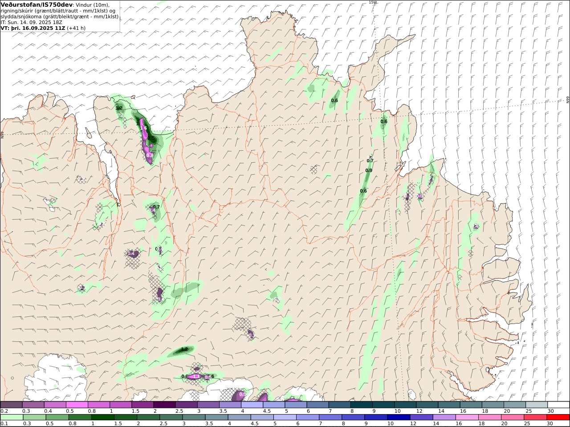Pick upper legend swatch between 4 and 4.5
Screen dimensions: 570x427
[252, 405]
